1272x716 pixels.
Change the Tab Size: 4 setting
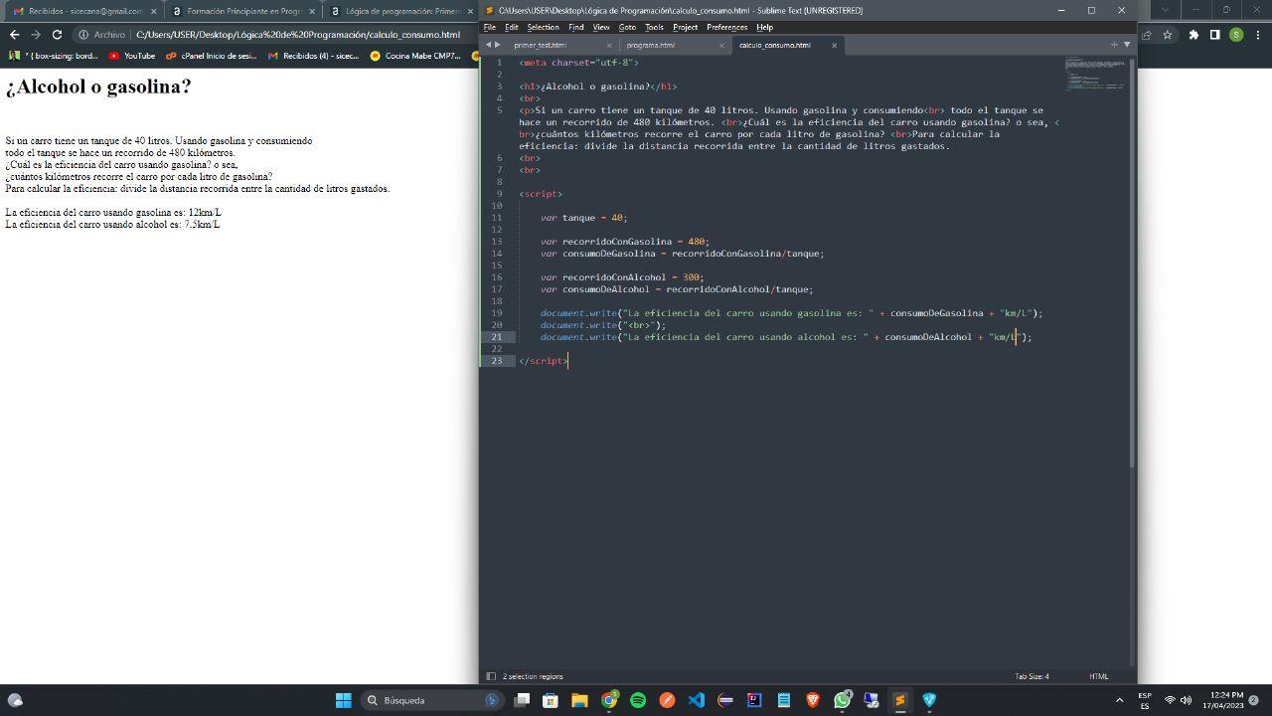coord(1032,676)
